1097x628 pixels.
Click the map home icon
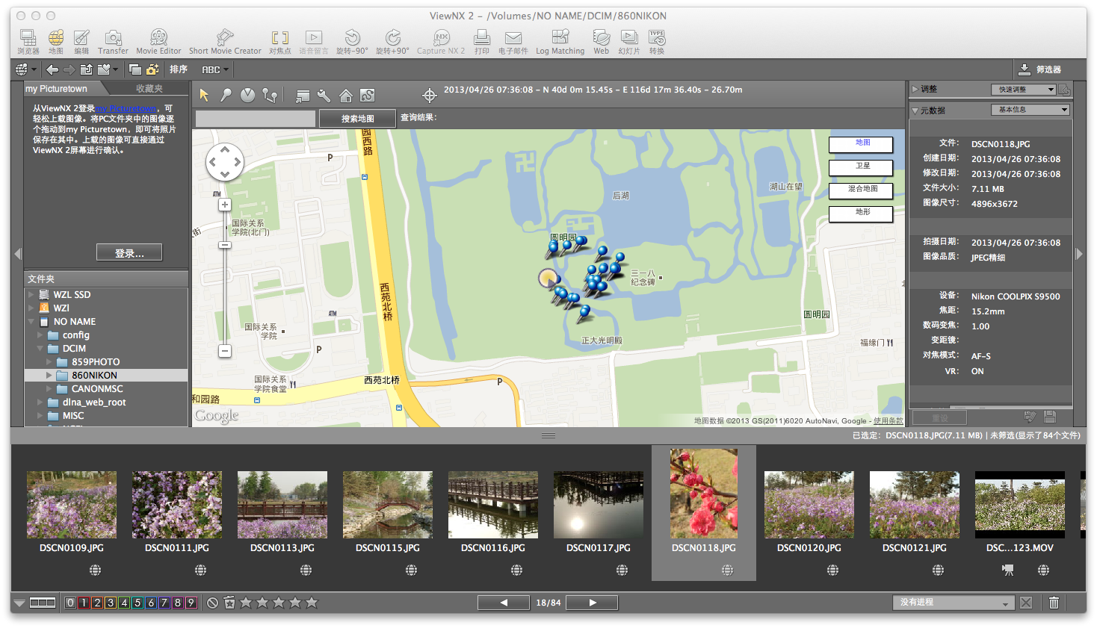point(346,96)
